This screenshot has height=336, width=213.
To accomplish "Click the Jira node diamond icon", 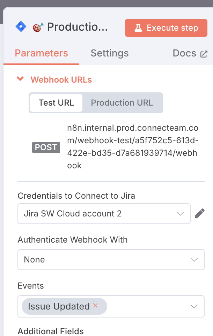I will pyautogui.click(x=21, y=27).
